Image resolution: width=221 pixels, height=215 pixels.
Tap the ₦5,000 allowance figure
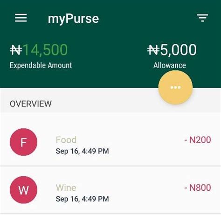(172, 49)
